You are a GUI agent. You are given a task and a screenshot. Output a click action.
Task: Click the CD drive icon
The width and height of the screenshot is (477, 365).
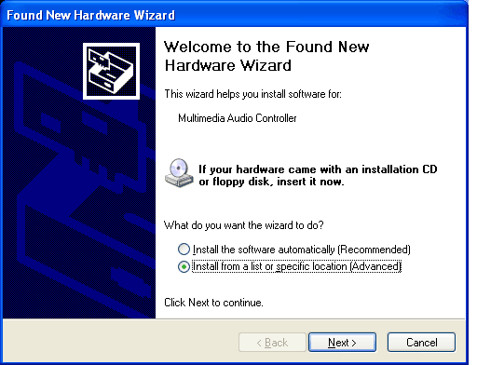179,173
